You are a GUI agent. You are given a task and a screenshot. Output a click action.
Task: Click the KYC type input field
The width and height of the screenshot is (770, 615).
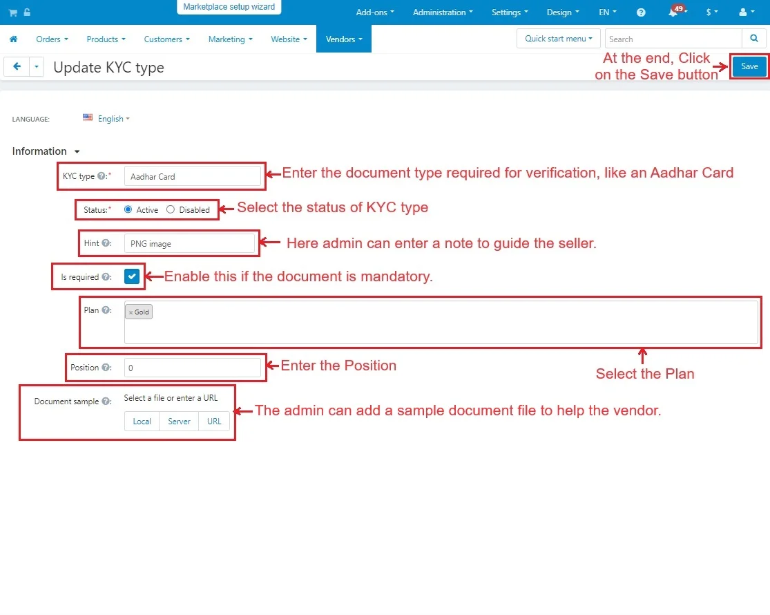(x=193, y=176)
